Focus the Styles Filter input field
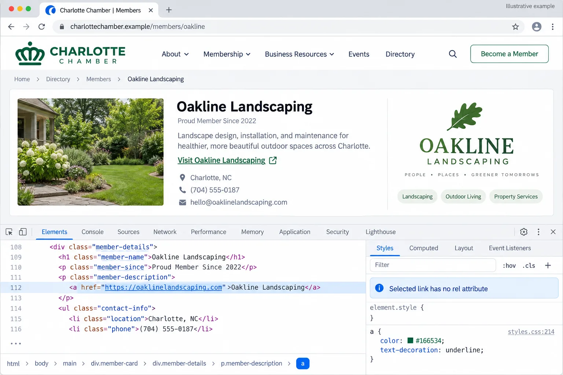This screenshot has width=563, height=375. (433, 265)
